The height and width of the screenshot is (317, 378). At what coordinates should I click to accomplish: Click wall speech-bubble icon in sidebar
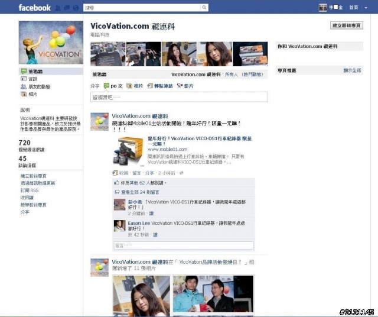click(24, 71)
